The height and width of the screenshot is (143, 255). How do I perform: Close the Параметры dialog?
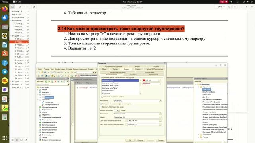pyautogui.click(x=165, y=63)
